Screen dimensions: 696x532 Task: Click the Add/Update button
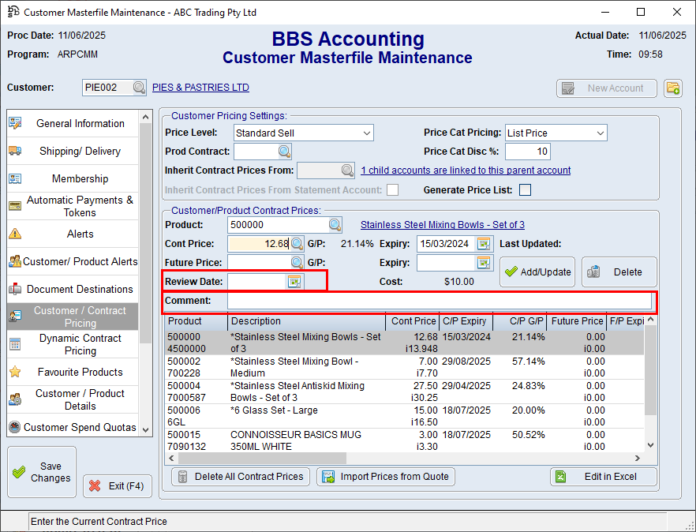[x=537, y=272]
